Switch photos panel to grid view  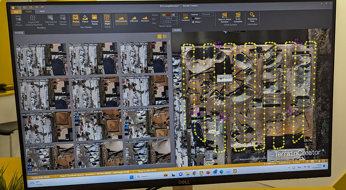coord(159,36)
